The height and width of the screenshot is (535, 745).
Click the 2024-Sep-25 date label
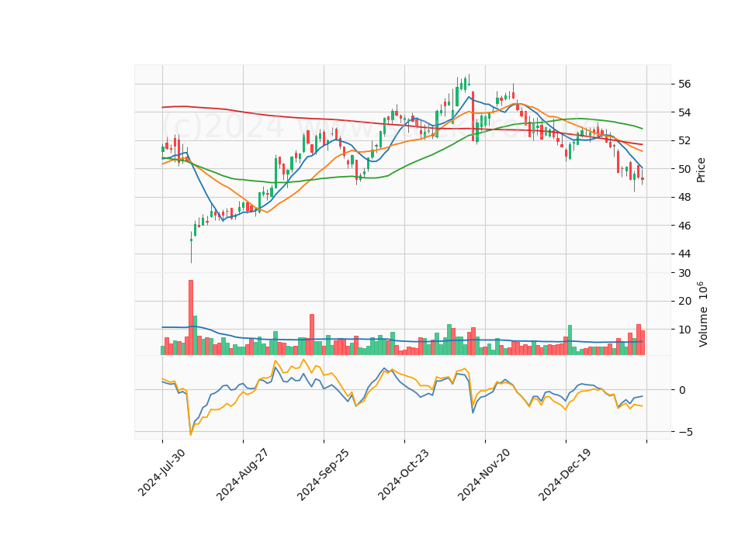click(323, 475)
